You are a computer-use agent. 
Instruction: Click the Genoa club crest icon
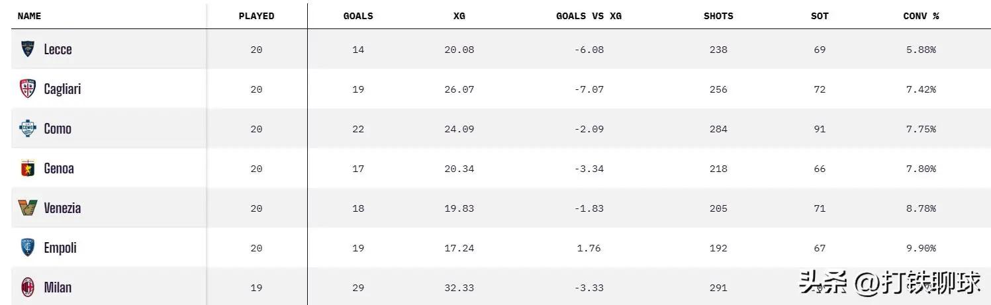[x=28, y=168]
